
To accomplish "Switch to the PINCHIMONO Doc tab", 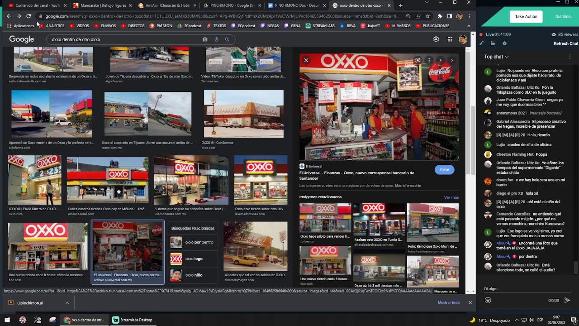I will (x=298, y=5).
